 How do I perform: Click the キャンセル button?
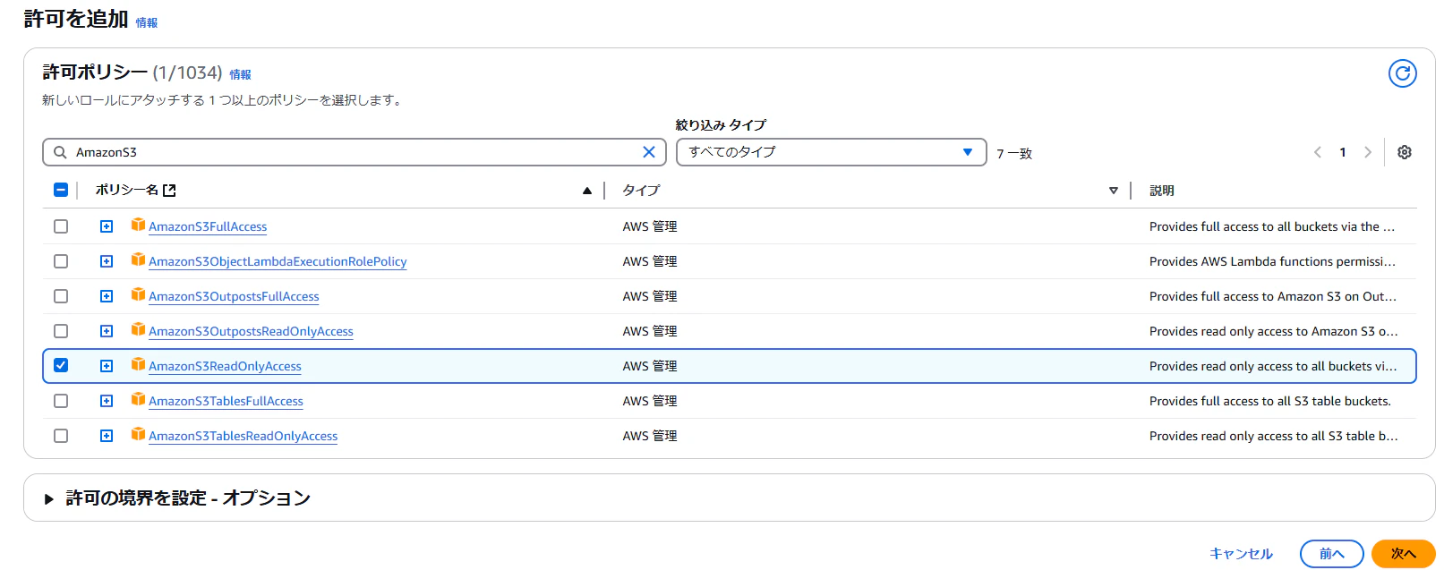(x=1241, y=554)
